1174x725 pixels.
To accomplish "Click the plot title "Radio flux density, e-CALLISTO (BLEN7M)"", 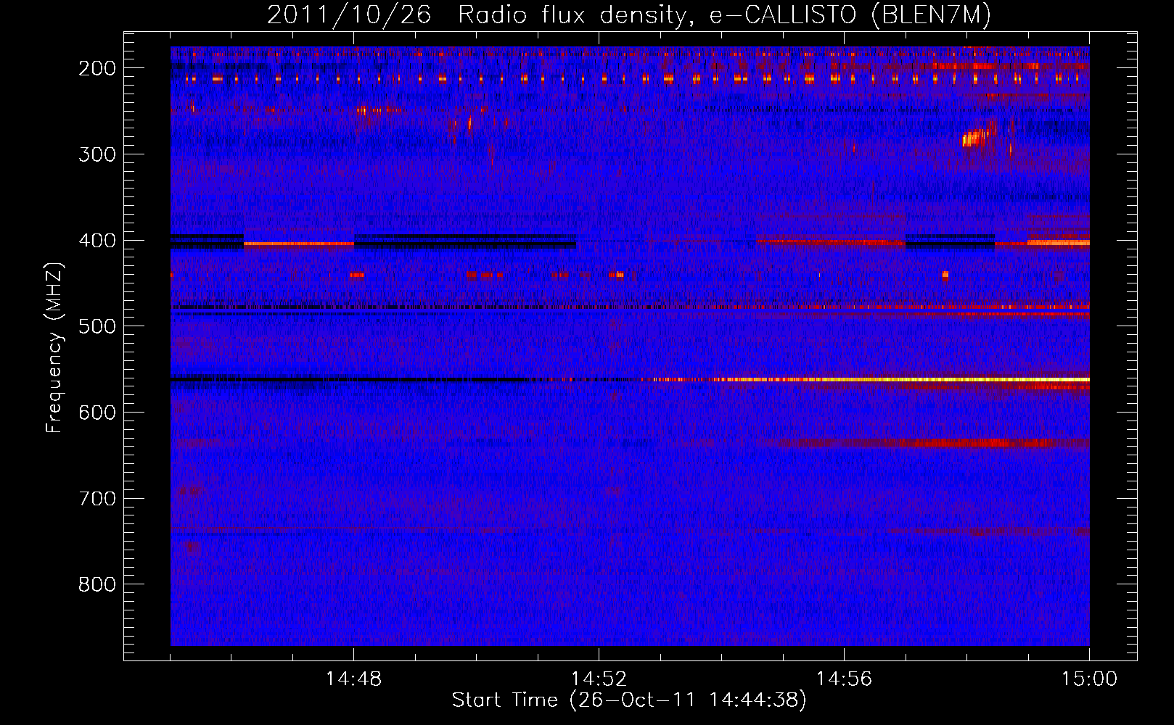I will (724, 16).
